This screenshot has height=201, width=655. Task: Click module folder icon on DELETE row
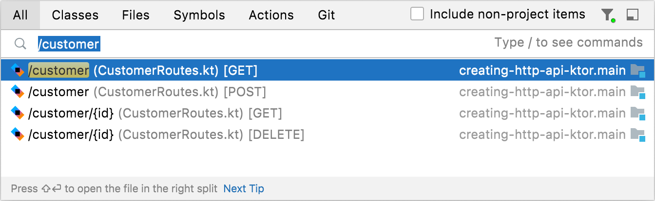pyautogui.click(x=637, y=134)
